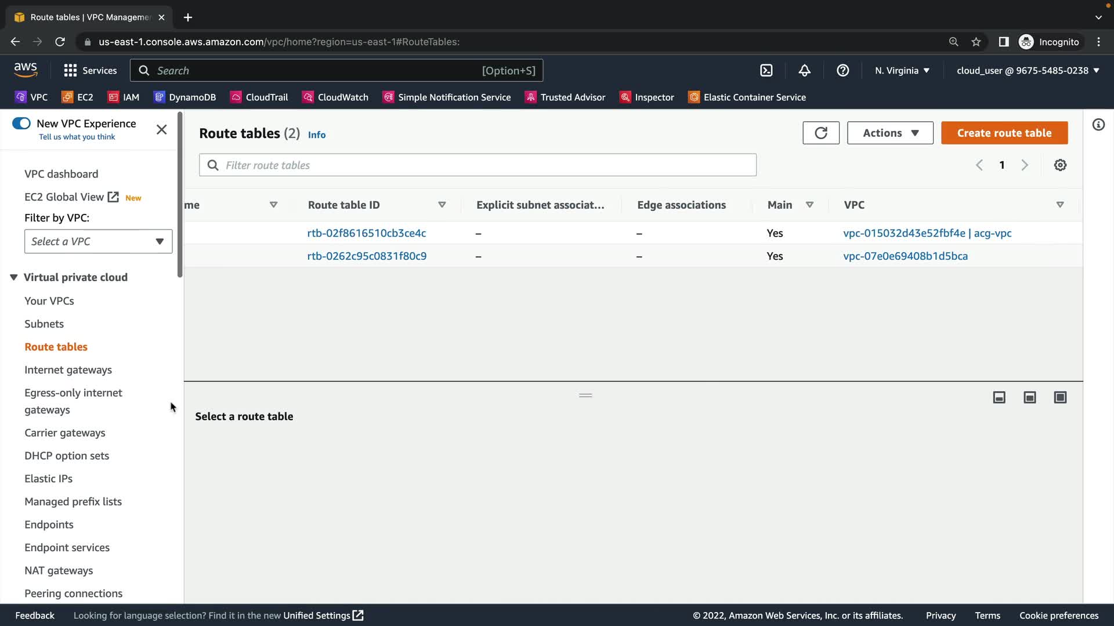The image size is (1114, 626).
Task: Refresh the route tables list
Action: point(820,133)
